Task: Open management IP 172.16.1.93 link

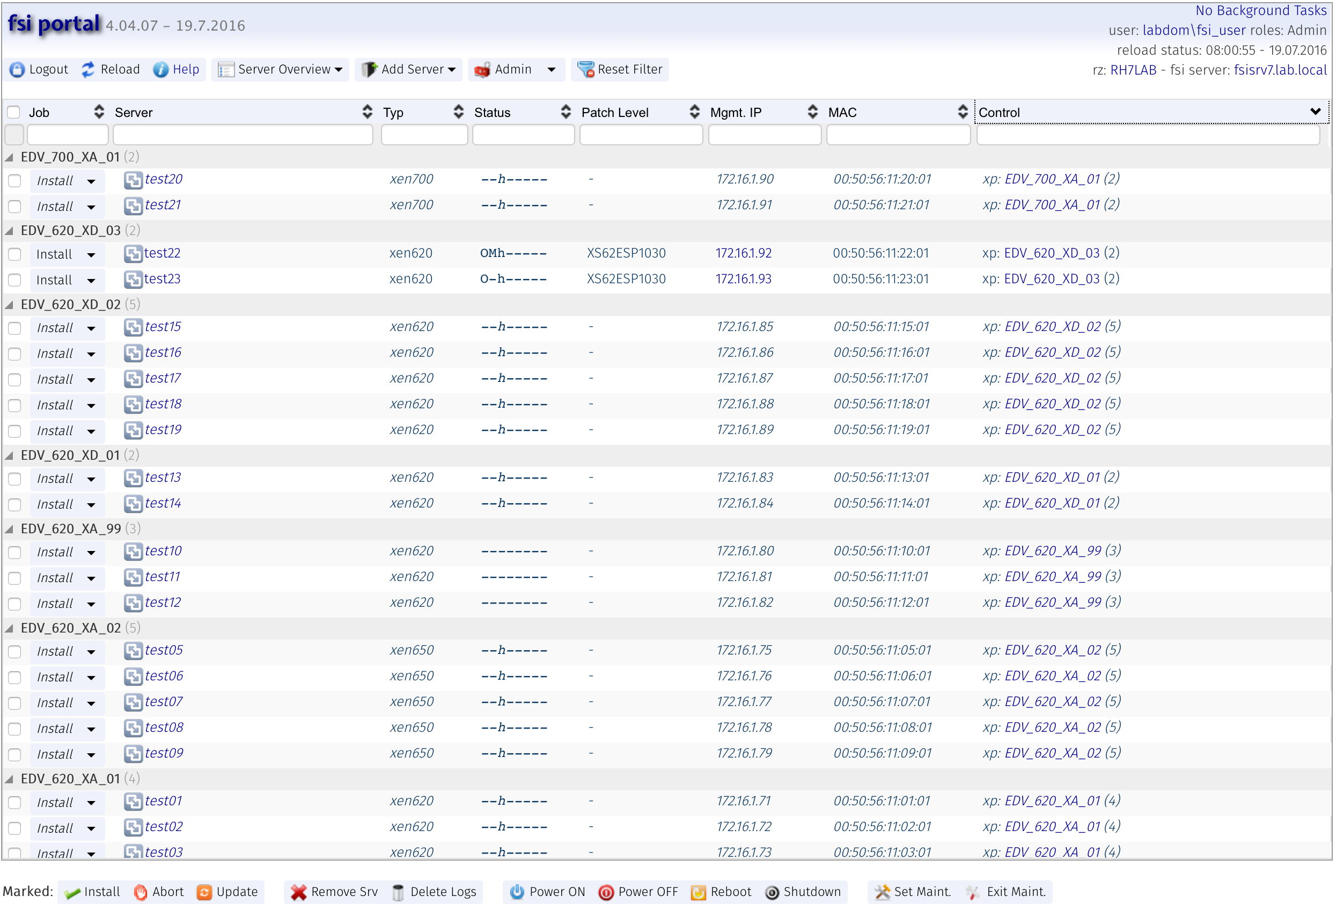Action: 744,279
